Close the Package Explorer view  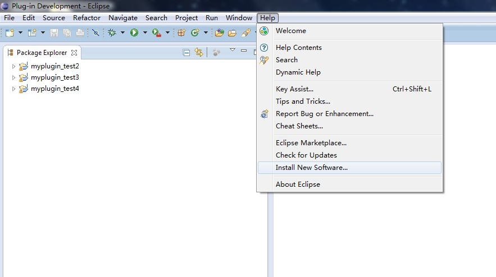pyautogui.click(x=74, y=53)
